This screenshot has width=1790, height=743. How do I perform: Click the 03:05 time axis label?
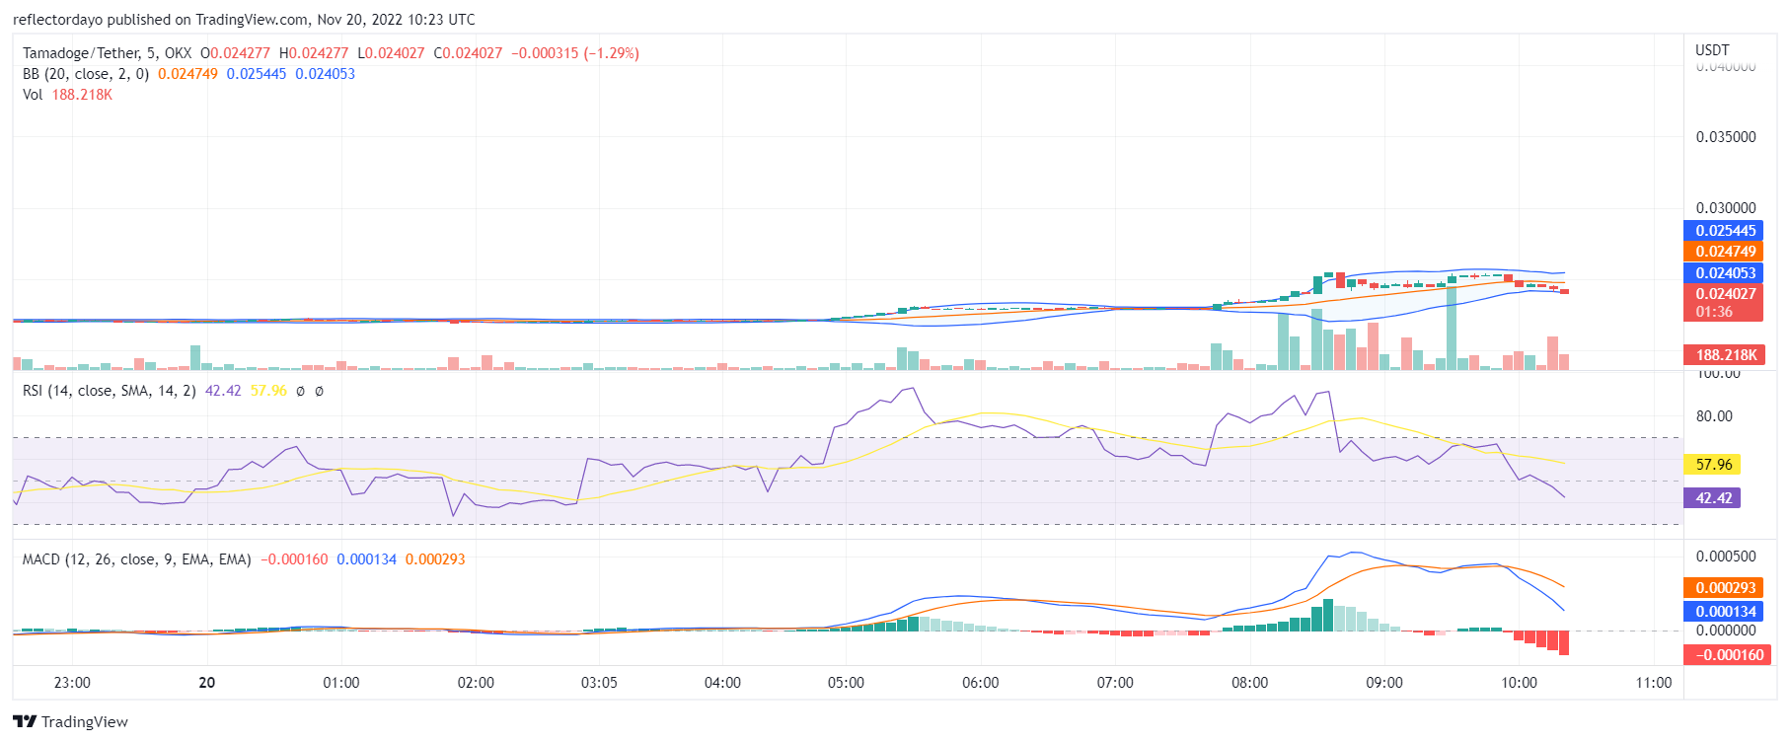tap(599, 683)
